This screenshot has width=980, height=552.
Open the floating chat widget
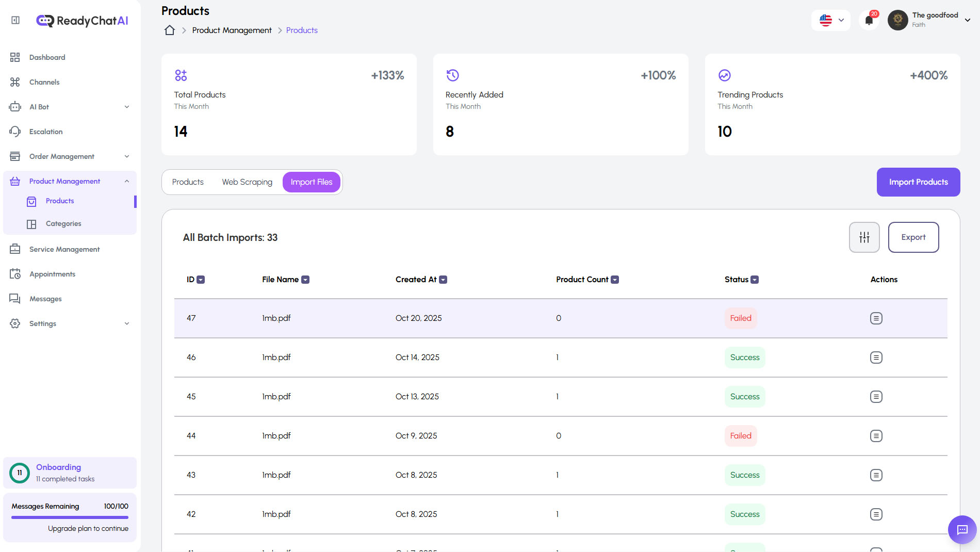[962, 529]
